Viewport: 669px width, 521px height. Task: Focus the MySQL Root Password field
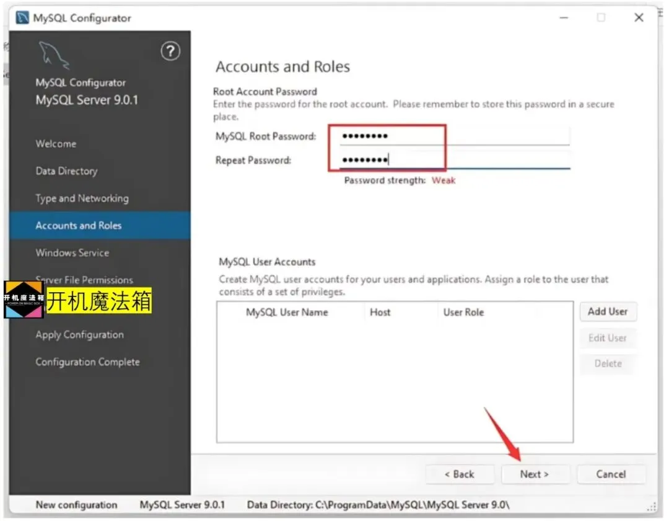coord(455,136)
